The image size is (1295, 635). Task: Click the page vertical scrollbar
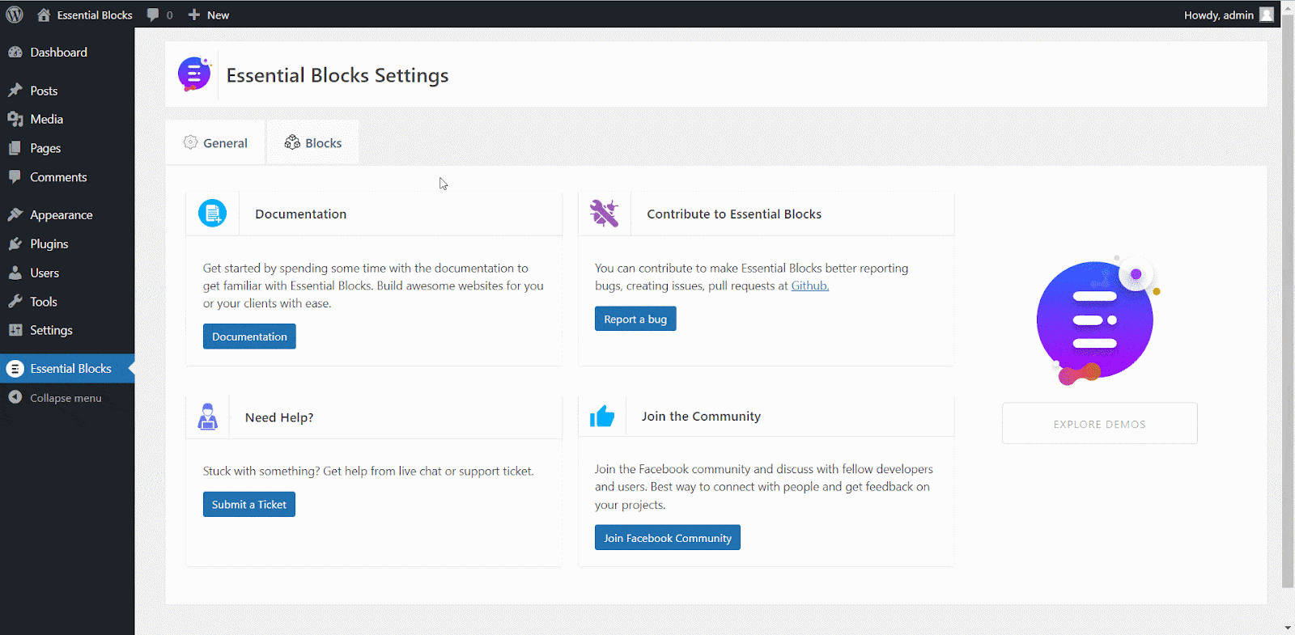pos(1288,300)
